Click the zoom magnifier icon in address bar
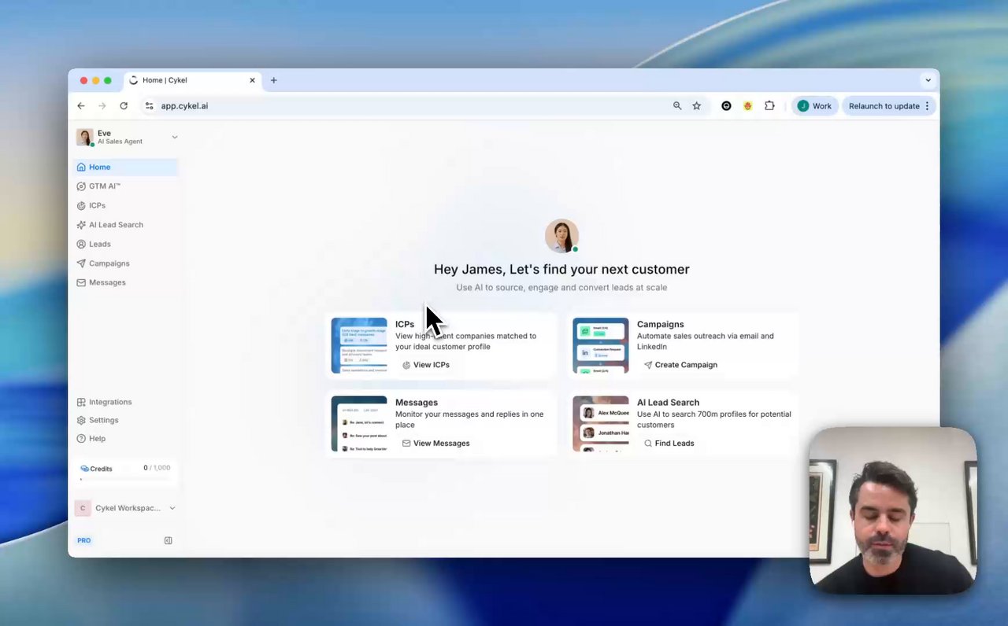 tap(677, 106)
